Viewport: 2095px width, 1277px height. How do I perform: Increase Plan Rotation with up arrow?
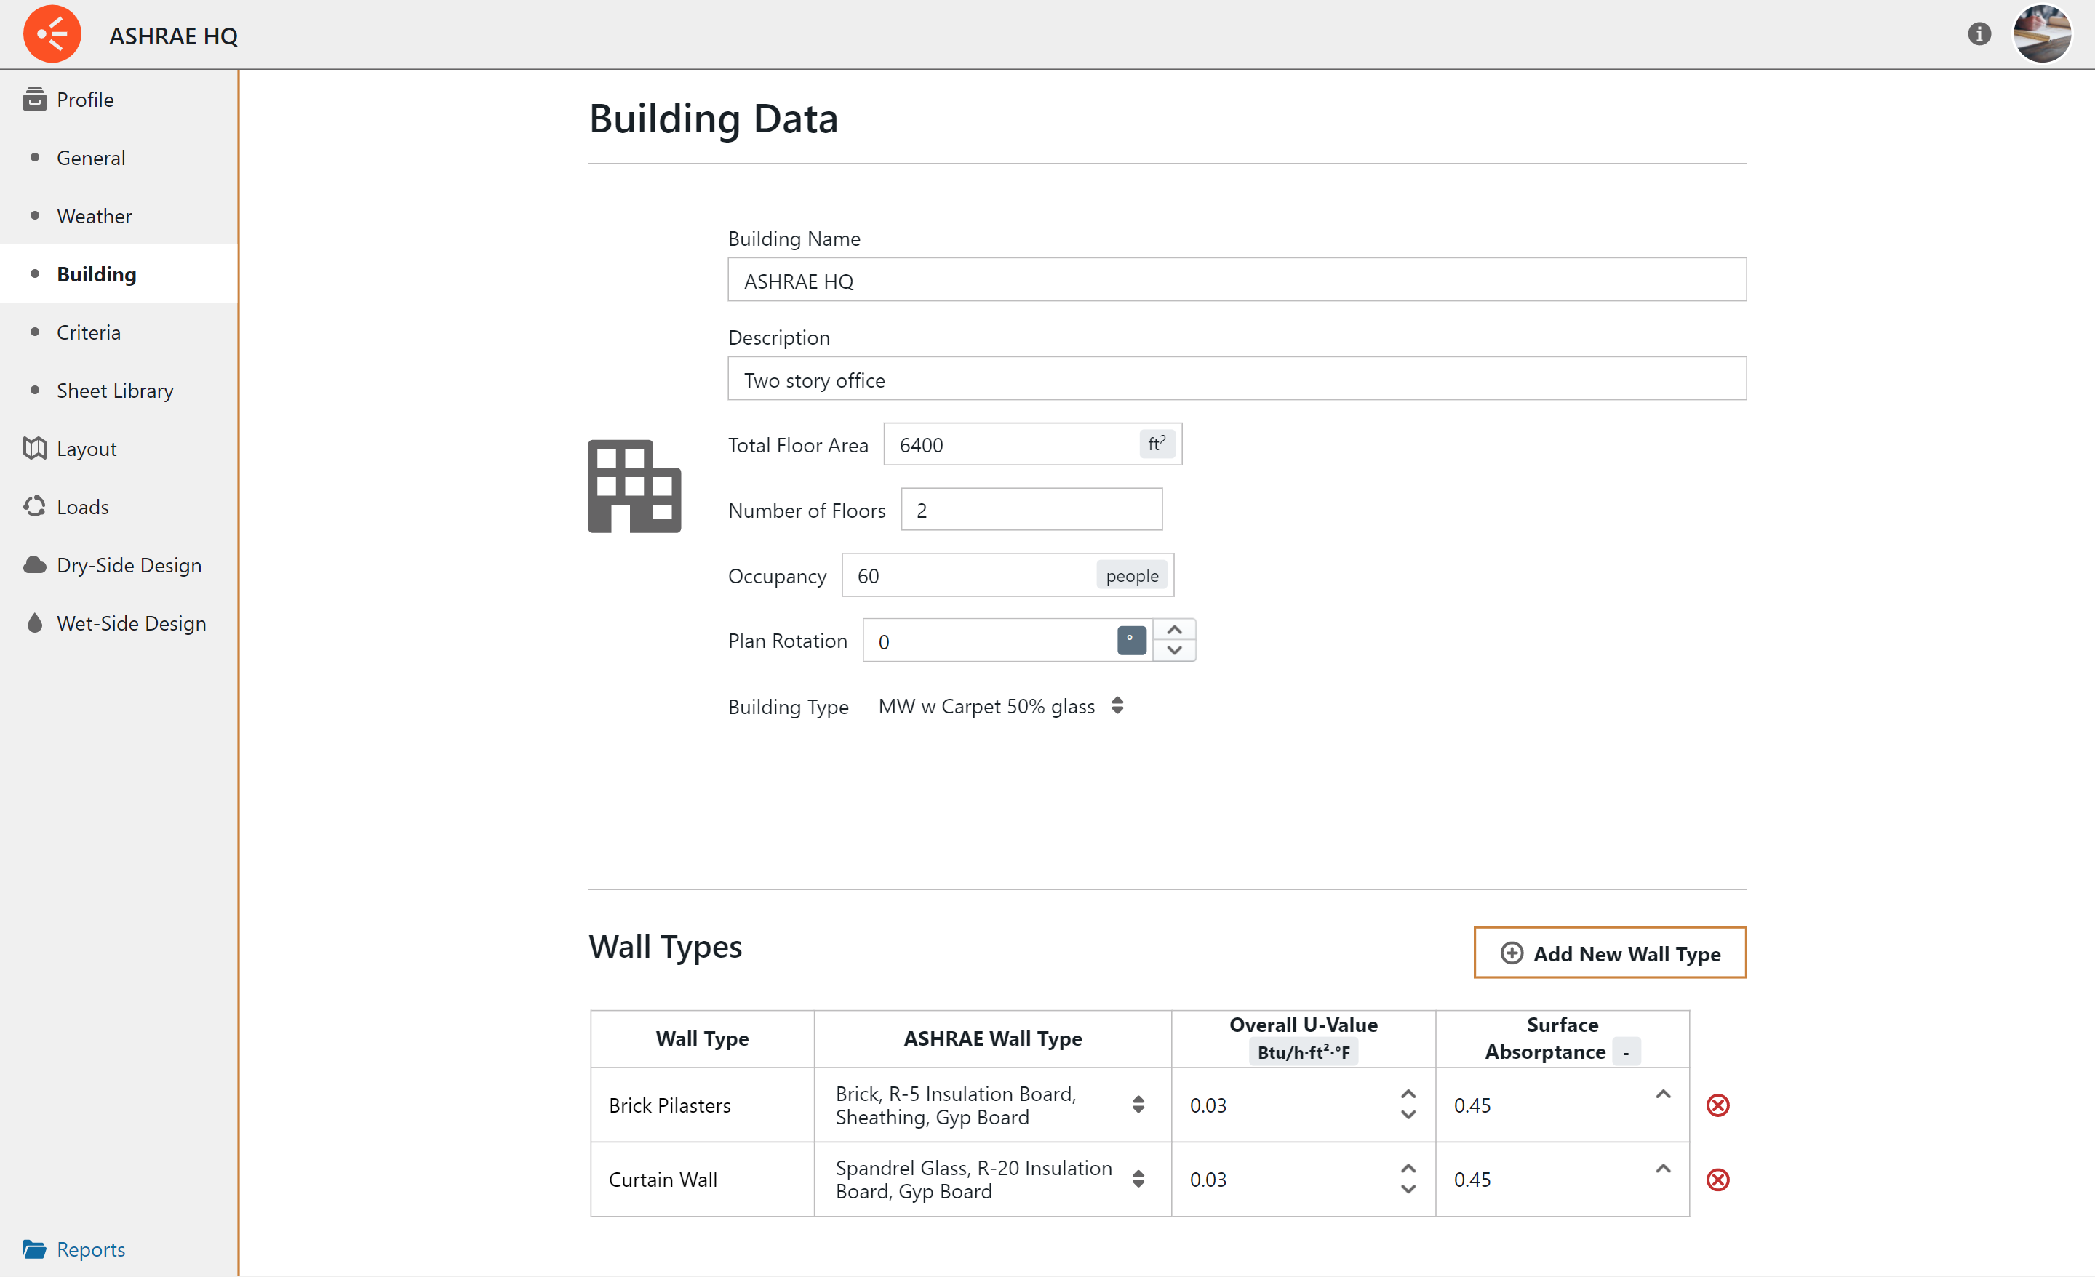[x=1174, y=630]
